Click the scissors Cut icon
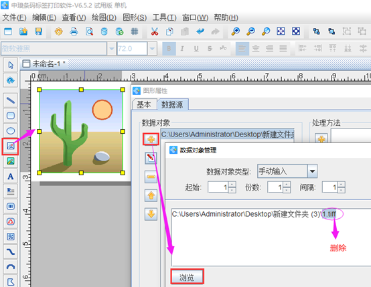 (155, 31)
